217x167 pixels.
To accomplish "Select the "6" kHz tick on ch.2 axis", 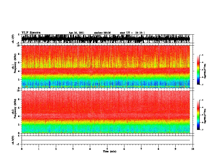I will tap(19, 108).
